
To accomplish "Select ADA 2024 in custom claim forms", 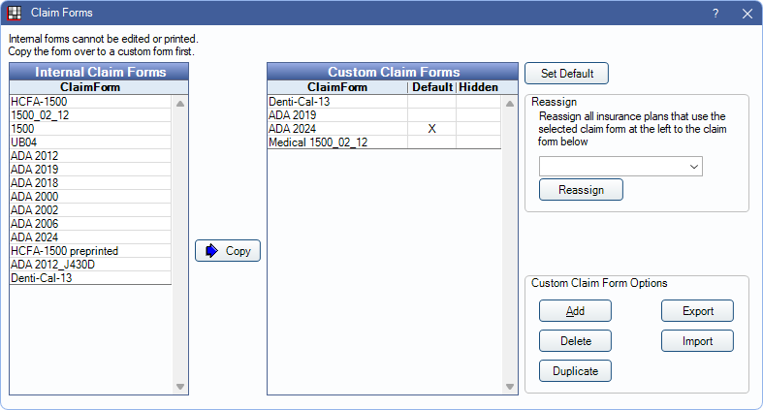I will coord(293,128).
